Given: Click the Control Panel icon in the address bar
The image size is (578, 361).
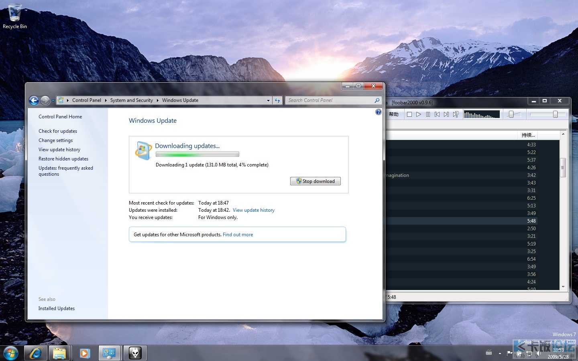Looking at the screenshot, I should 61,100.
